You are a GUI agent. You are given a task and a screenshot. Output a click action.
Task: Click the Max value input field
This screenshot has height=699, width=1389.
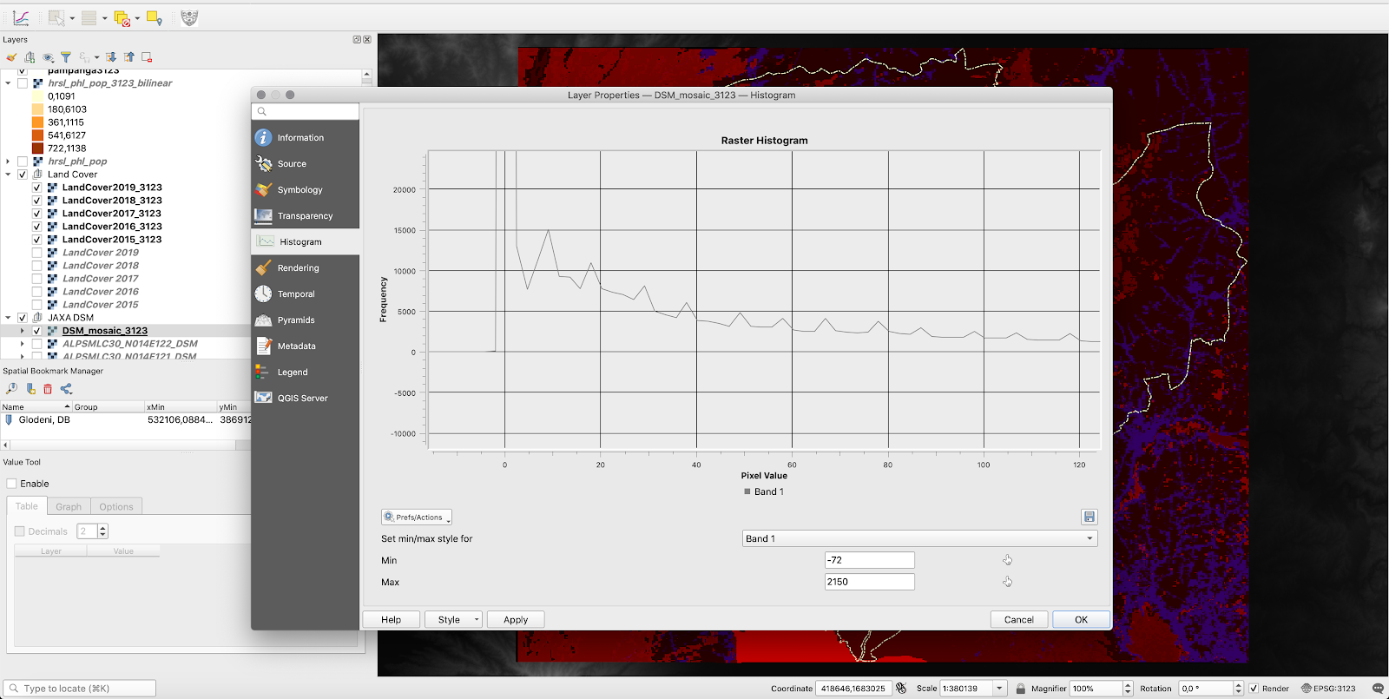[x=869, y=582]
